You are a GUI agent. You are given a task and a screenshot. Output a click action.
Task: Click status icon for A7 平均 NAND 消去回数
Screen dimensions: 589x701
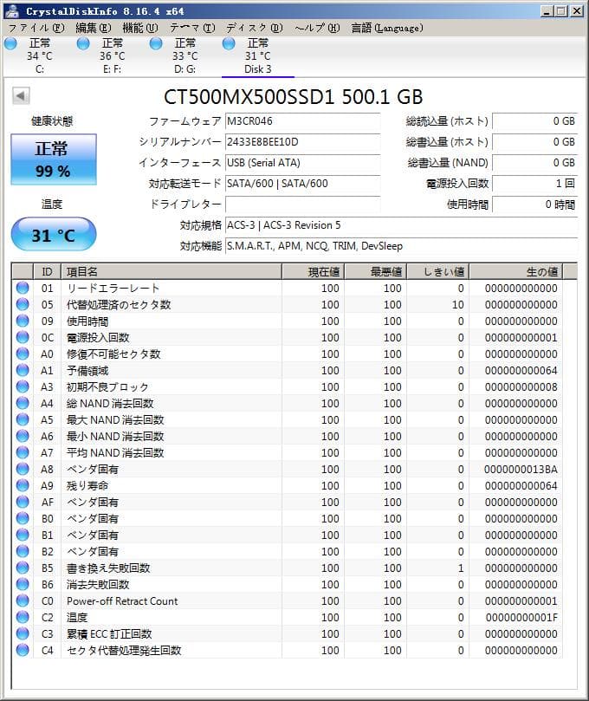pos(23,452)
